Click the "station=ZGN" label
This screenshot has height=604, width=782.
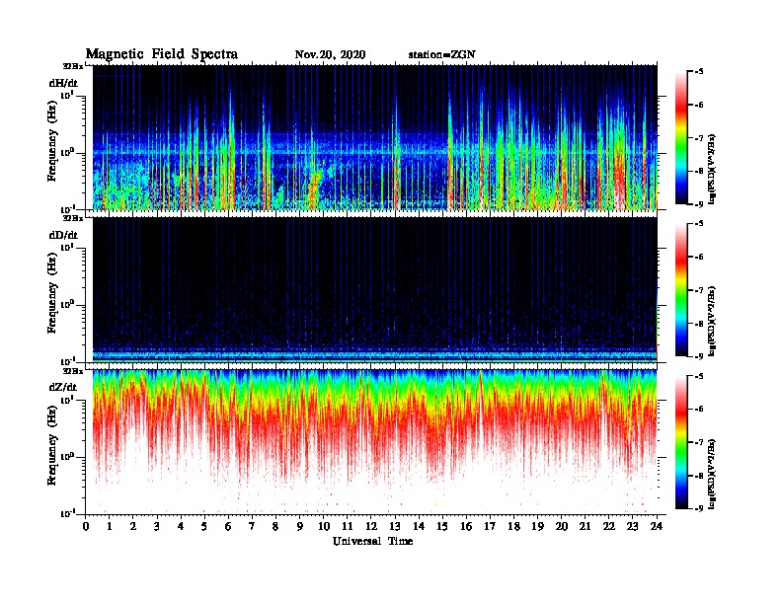point(442,55)
